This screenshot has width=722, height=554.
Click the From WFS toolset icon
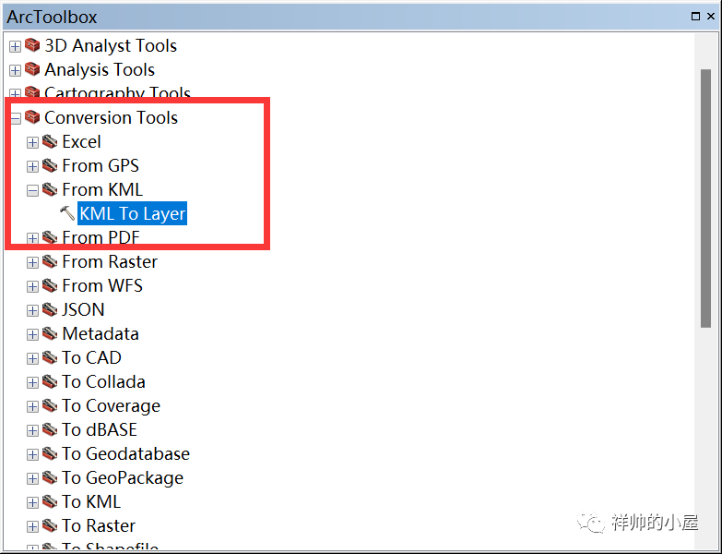(x=50, y=285)
